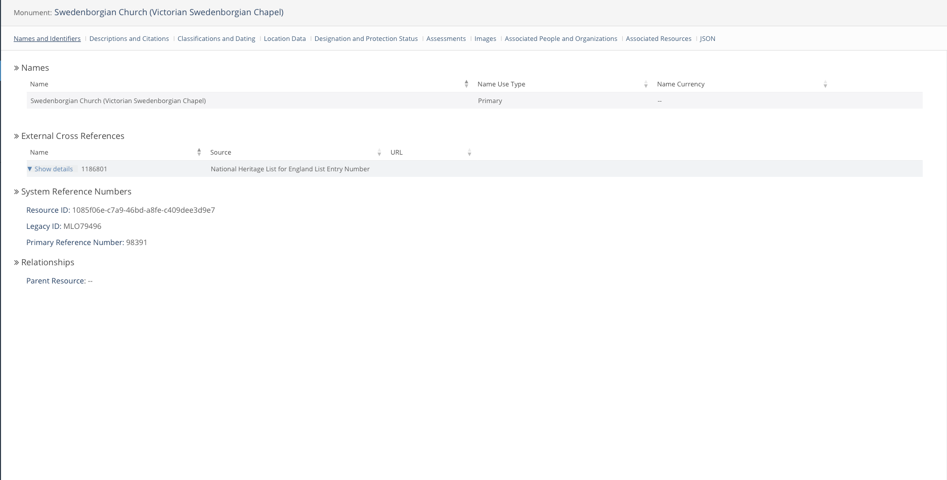The width and height of the screenshot is (947, 480).
Task: Click the JSON link
Action: (707, 38)
